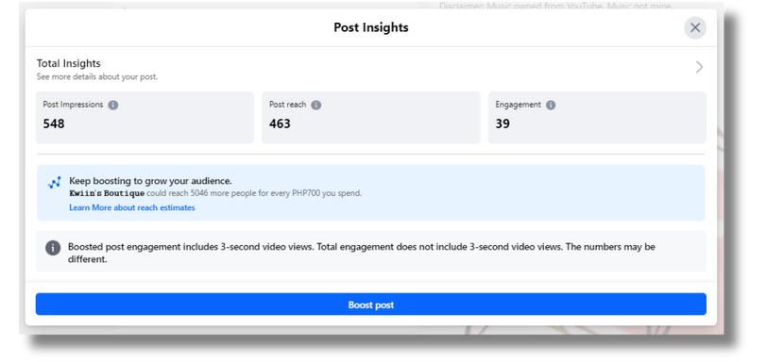Open the Total Insights heading
This screenshot has height=362, width=767.
(68, 63)
